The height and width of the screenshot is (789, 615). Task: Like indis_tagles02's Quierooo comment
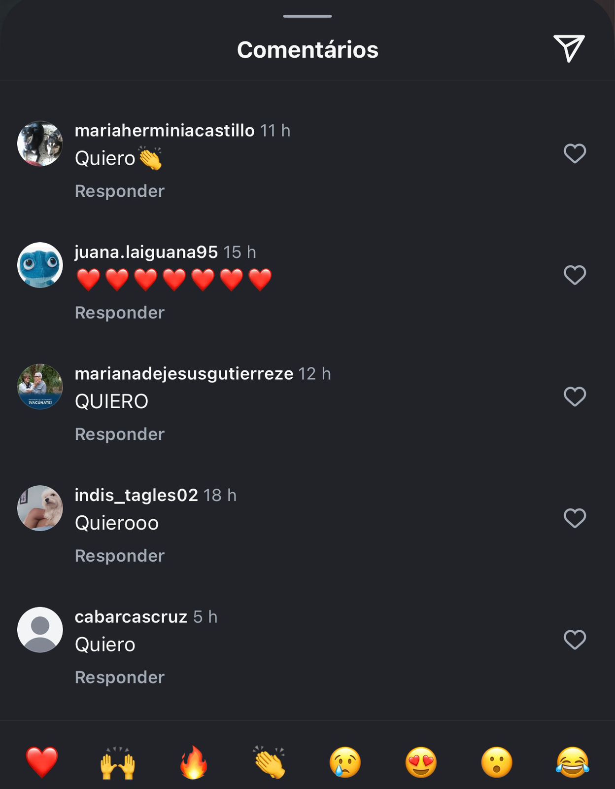[x=575, y=518]
